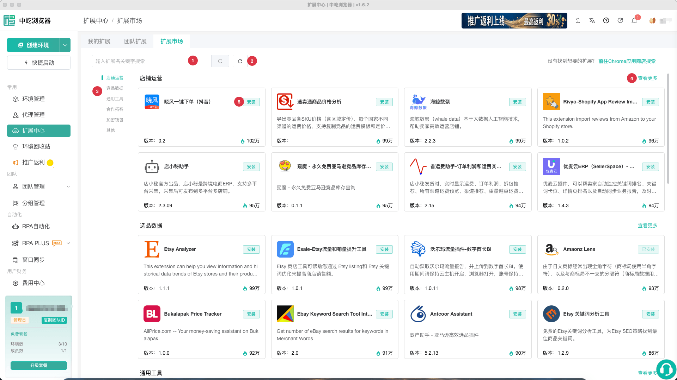The image size is (677, 380).
Task: Click the 沃尔玛流量插件 extension icon
Action: tap(418, 249)
